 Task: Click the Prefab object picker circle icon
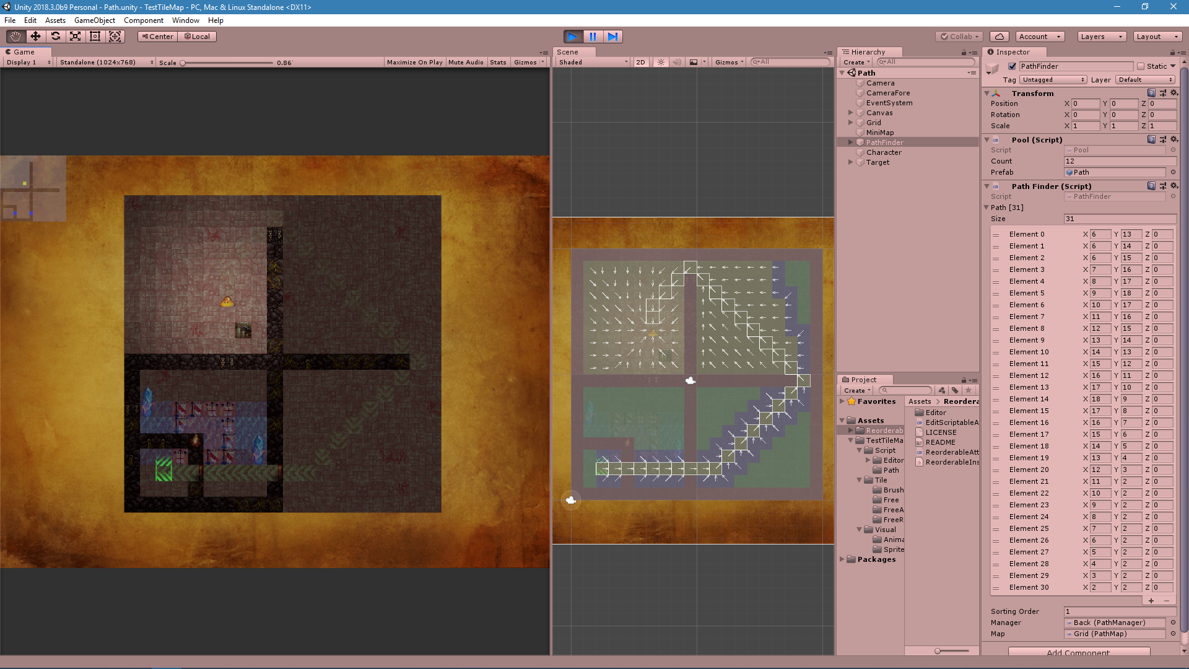click(x=1173, y=172)
